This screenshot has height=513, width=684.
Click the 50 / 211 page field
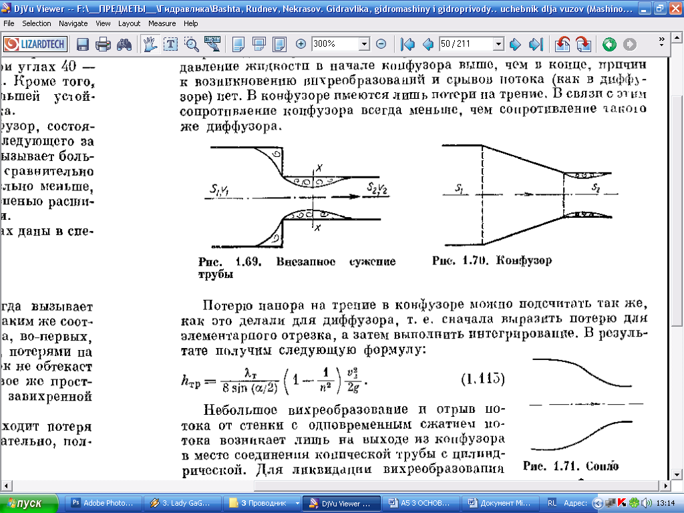tap(466, 43)
